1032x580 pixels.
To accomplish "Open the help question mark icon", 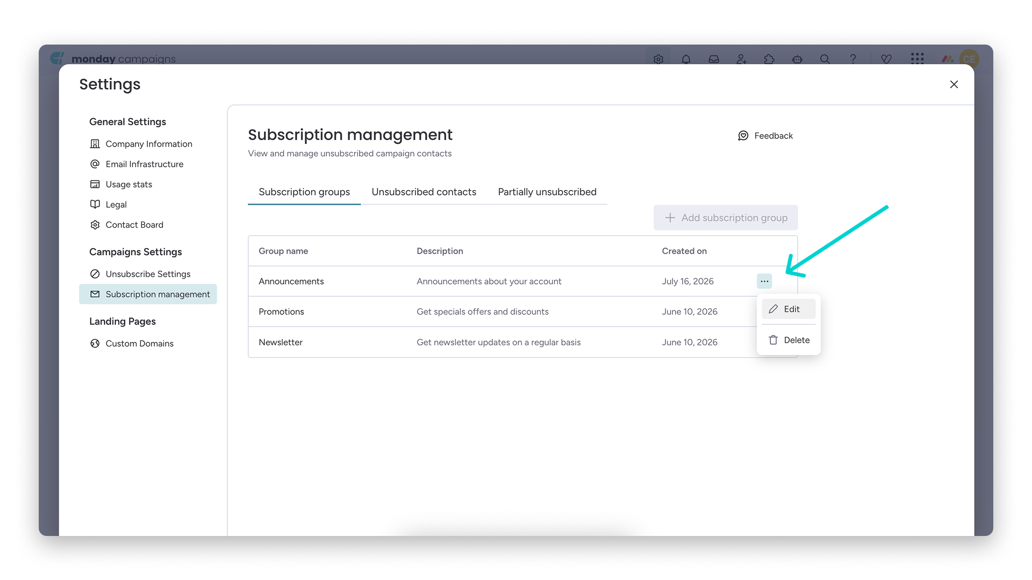I will pos(853,59).
